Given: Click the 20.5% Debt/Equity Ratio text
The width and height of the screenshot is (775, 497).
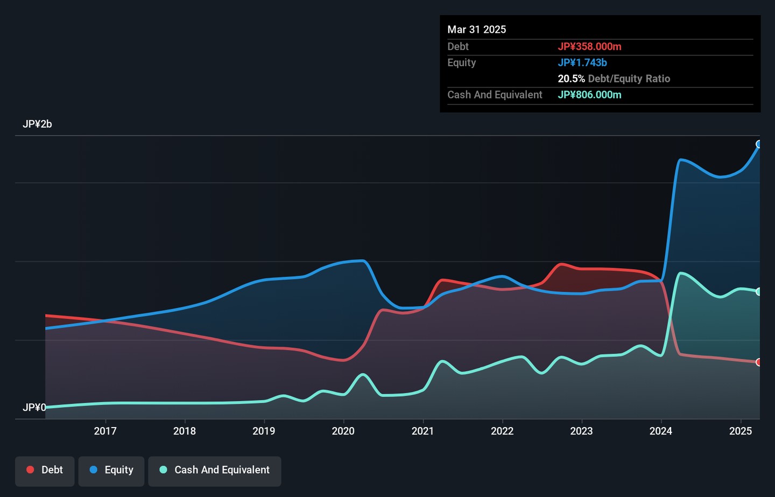Looking at the screenshot, I should click(614, 79).
